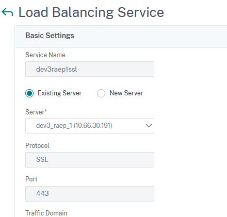Click the Load Balancing Service page title
This screenshot has height=217, width=227.
(91, 12)
